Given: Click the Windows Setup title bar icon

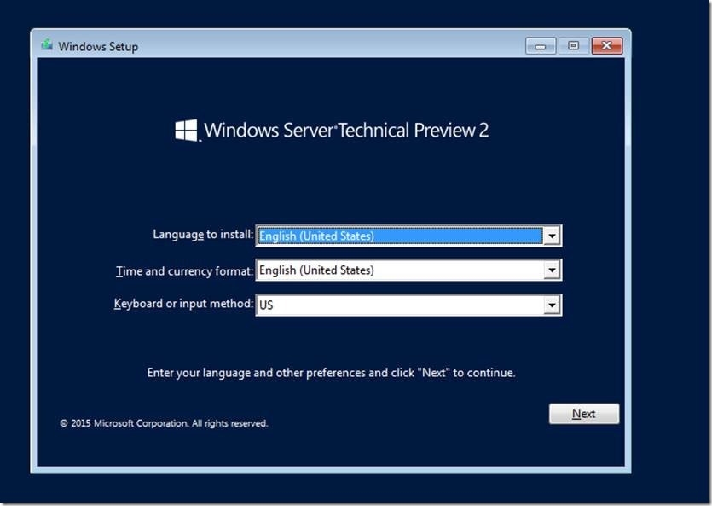Looking at the screenshot, I should point(47,45).
